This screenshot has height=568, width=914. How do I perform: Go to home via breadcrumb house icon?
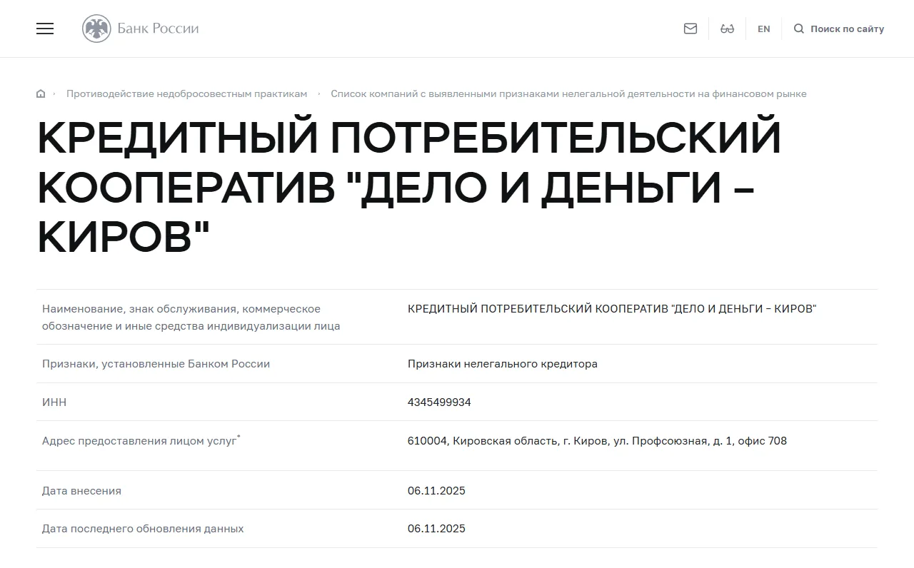[x=41, y=93]
